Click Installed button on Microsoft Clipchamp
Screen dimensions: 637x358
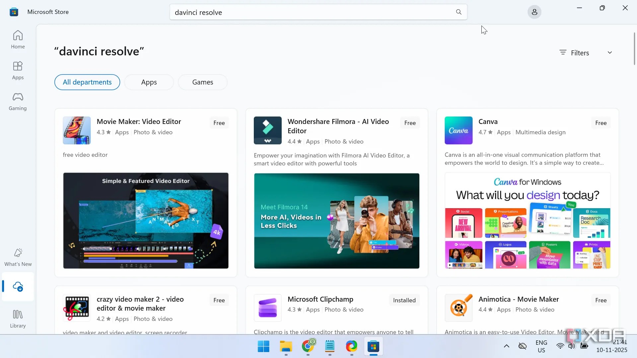[404, 300]
